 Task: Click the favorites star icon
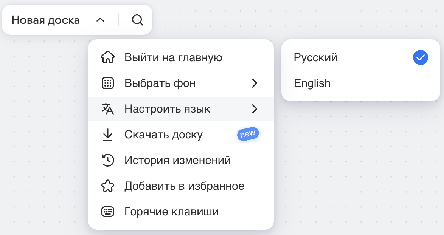pyautogui.click(x=108, y=186)
